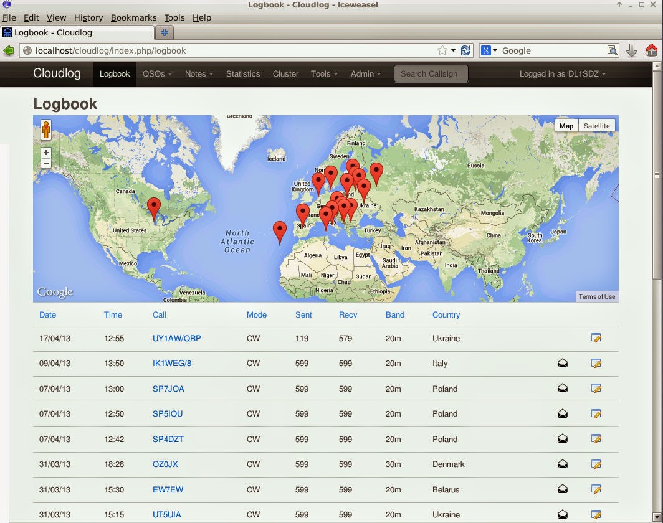
Task: Open the Logged in as DL1SDZ menu
Action: (x=563, y=74)
